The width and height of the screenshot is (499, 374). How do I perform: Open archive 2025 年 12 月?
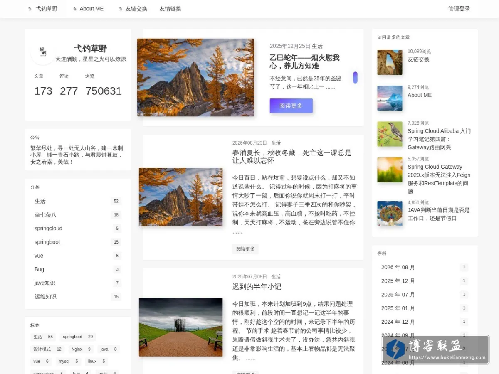point(425,281)
